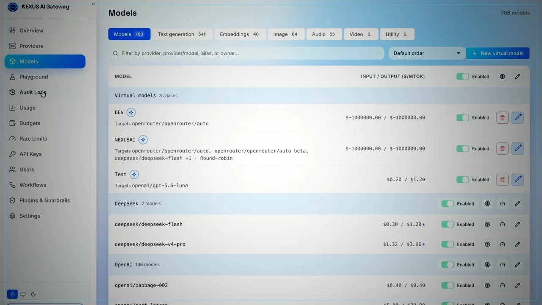Disable the DEV virtual model toggle
Image resolution: width=542 pixels, height=305 pixels.
[462, 118]
